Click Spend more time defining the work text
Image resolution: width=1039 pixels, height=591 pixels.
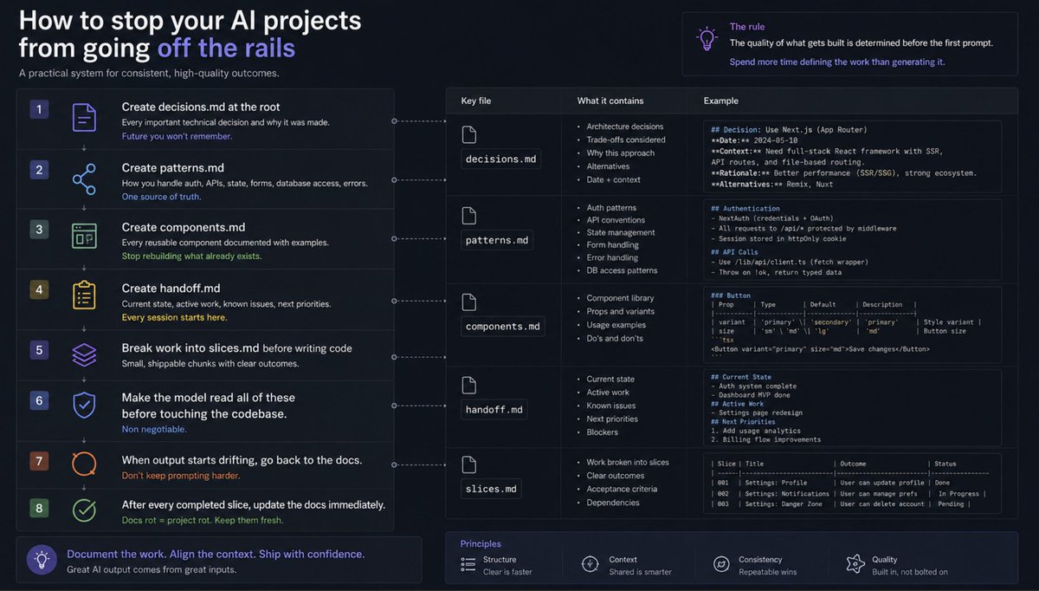click(x=836, y=62)
